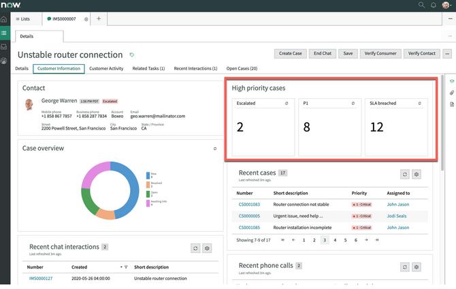Image resolution: width=456 pixels, height=289 pixels.
Task: Open case CS0001083
Action: click(249, 204)
